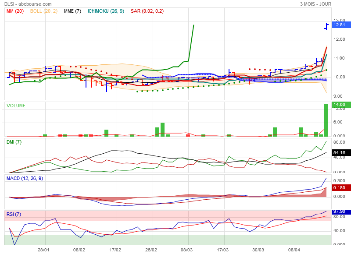Image resolution: width=351 pixels, height=254 pixels.
Task: Click the 17/02 date axis label
Action: pyautogui.click(x=115, y=250)
